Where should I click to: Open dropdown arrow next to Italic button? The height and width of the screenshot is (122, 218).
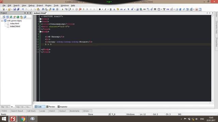[x=108, y=9]
